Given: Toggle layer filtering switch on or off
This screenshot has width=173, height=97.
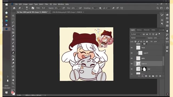Looking at the screenshot, I should click(159, 34).
